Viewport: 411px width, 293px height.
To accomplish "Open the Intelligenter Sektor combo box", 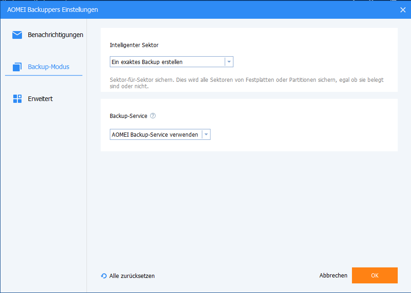I will coord(172,62).
